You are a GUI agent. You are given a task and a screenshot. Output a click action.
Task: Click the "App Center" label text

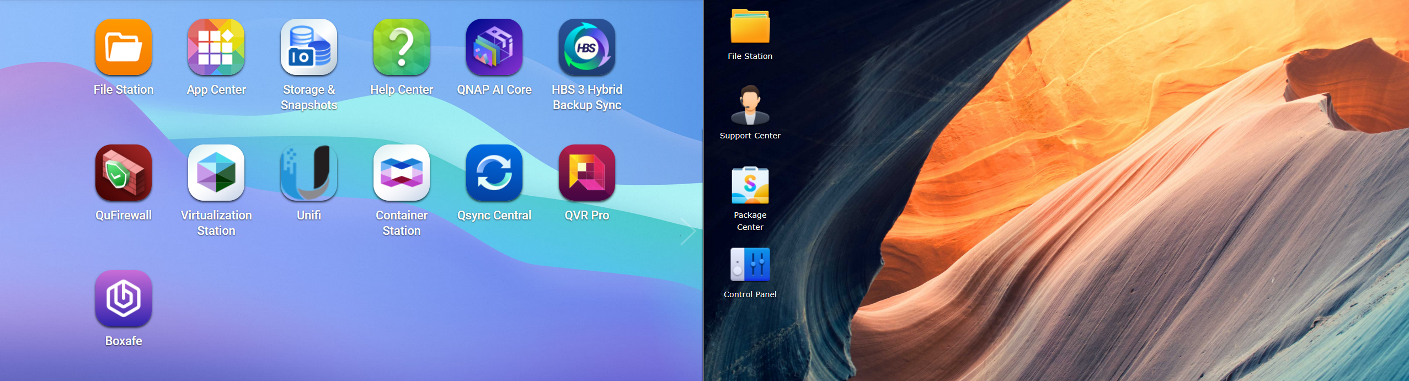point(216,90)
